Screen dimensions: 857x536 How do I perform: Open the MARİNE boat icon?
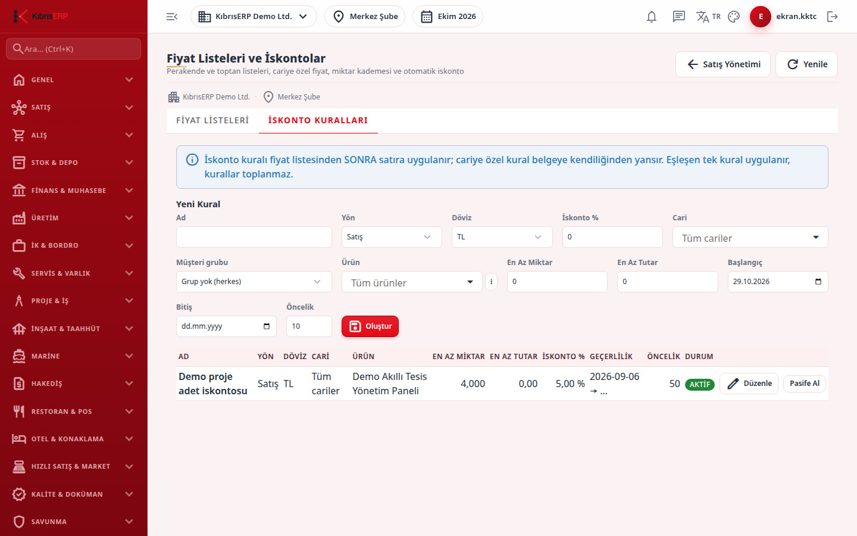click(x=19, y=356)
